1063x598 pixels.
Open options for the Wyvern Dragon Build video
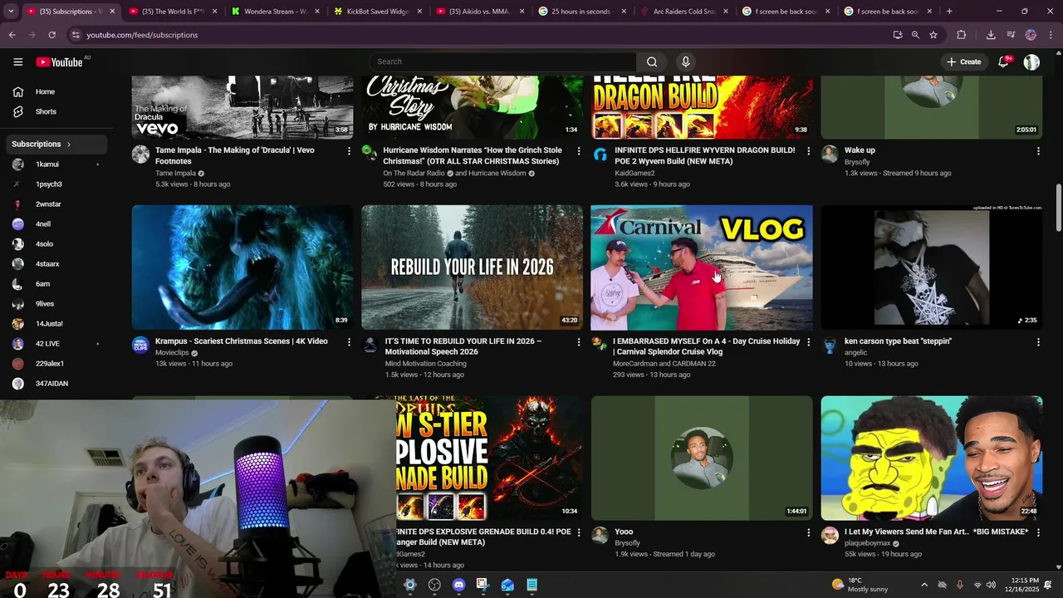(808, 151)
